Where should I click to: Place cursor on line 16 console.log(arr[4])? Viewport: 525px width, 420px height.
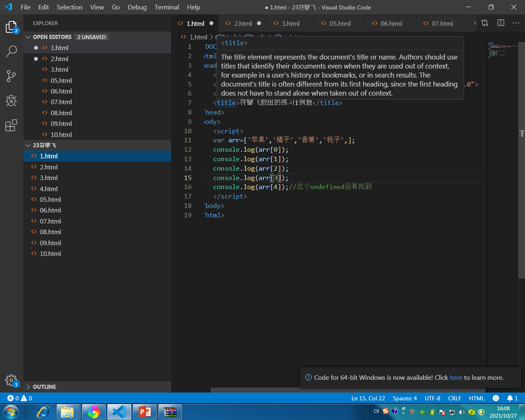(x=251, y=187)
